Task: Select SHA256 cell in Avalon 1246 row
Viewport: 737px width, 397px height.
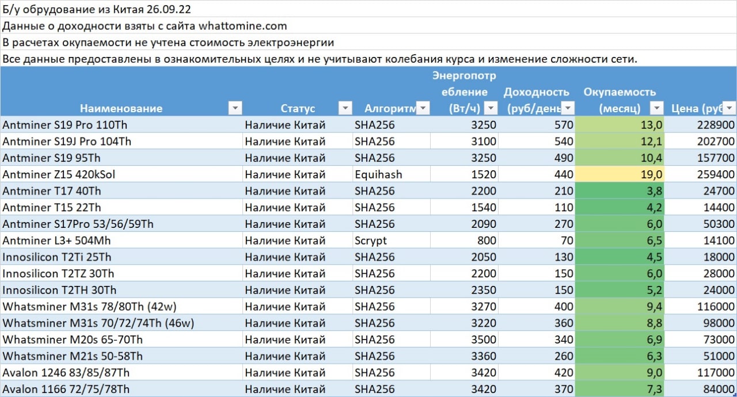Action: coord(392,373)
